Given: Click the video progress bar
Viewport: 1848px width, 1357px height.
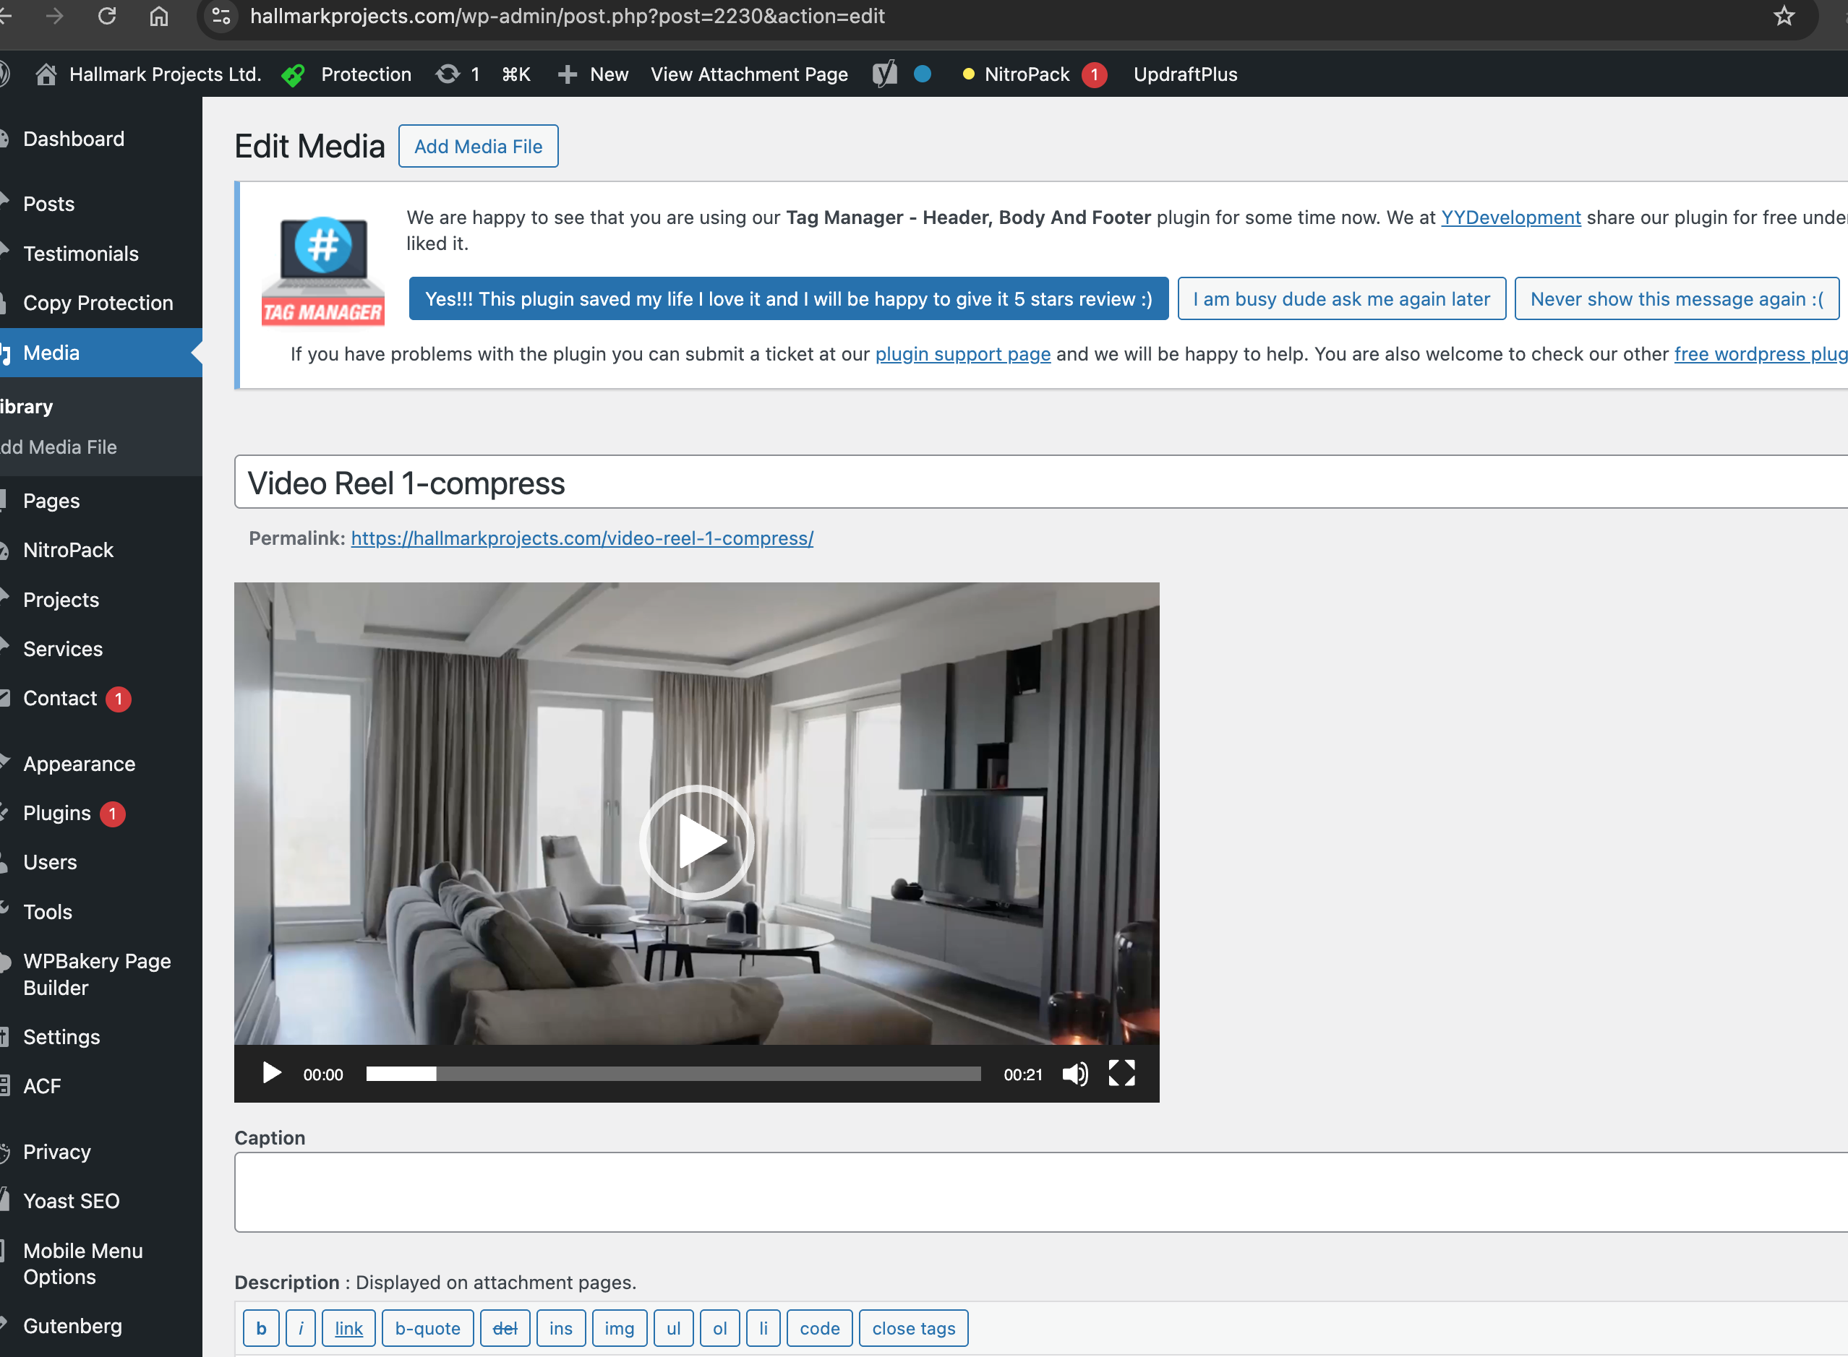Looking at the screenshot, I should tap(673, 1074).
